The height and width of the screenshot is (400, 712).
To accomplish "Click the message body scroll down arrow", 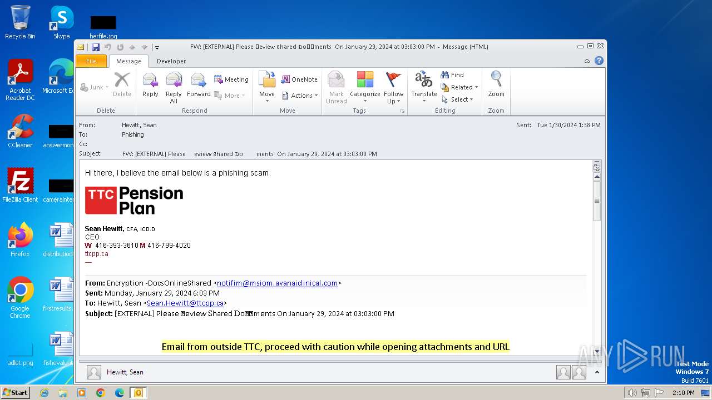I will (597, 351).
